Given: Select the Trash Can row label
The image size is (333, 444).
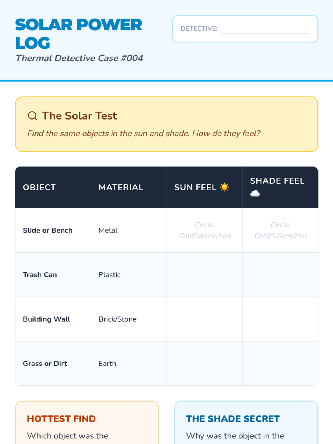Looking at the screenshot, I should (x=40, y=275).
